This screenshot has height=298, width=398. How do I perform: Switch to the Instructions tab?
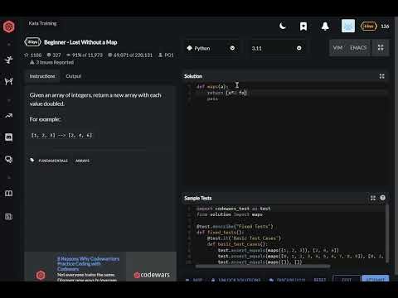42,76
